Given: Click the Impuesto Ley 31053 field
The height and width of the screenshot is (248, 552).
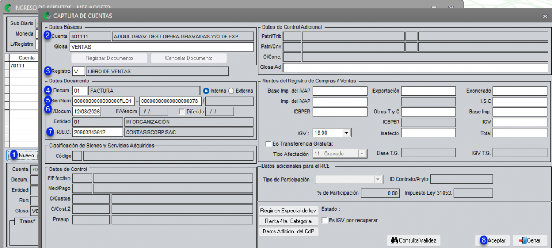Looking at the screenshot, I should pos(473,193).
